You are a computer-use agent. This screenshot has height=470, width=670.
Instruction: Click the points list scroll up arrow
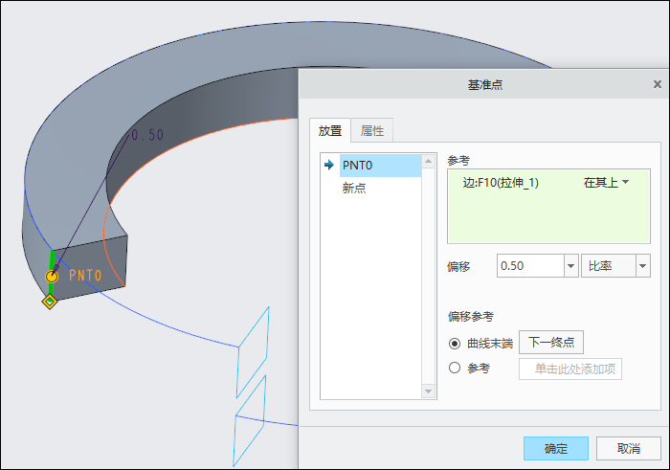(428, 161)
